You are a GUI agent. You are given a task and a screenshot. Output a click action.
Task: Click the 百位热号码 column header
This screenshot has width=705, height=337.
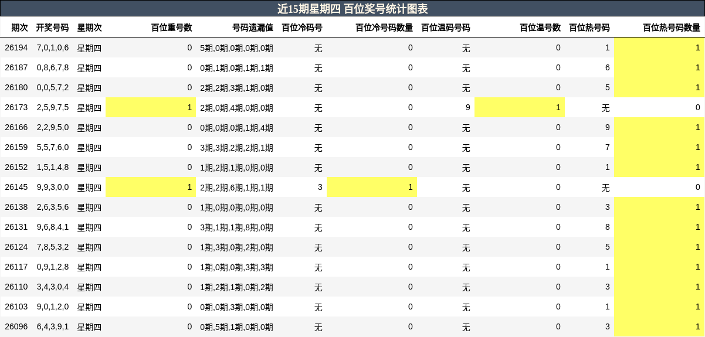pos(589,28)
